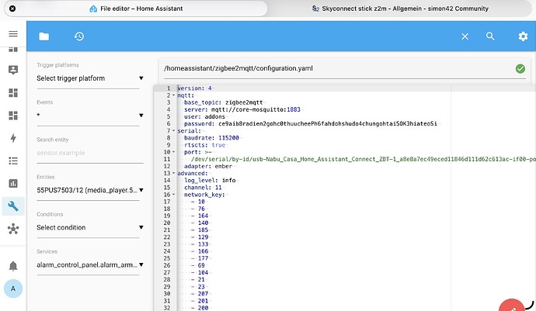Collapse the advanced section fold arrow

coord(174,174)
